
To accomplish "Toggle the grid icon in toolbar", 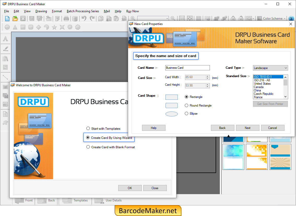I will tap(199, 18).
